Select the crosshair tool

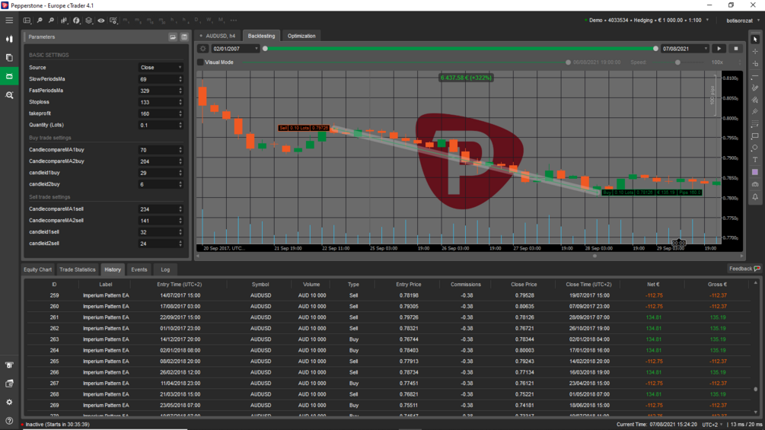coord(755,52)
